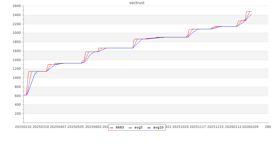
Task: Click the 200 y-axis value label
Action: (x=18, y=114)
